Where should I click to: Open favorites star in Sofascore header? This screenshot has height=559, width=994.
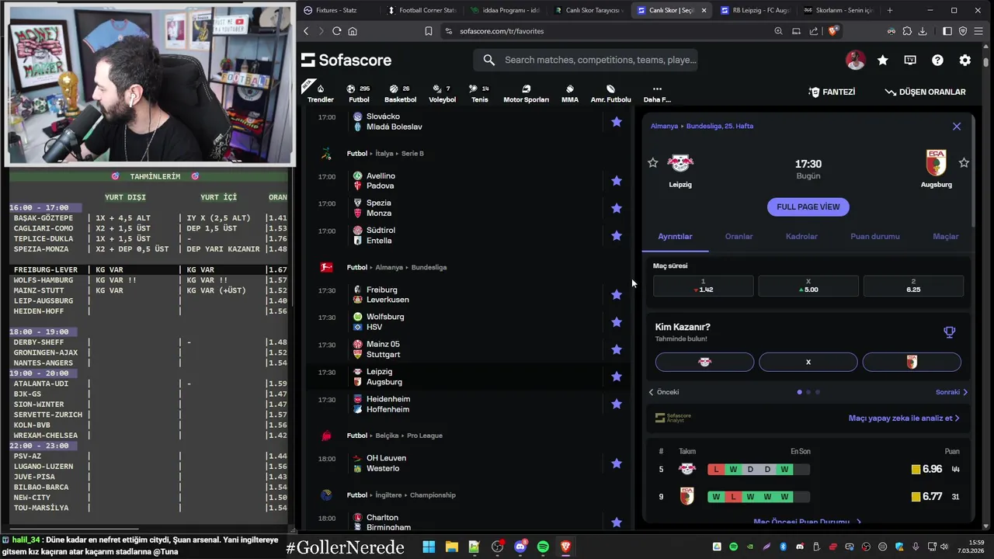883,60
